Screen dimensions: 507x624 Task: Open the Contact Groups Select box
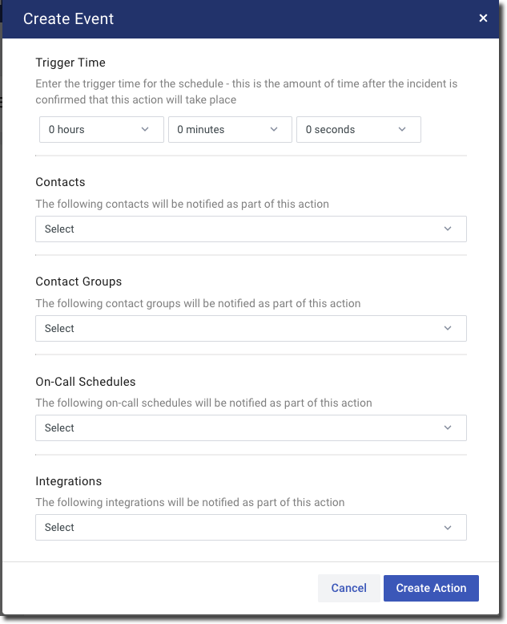pyautogui.click(x=240, y=329)
